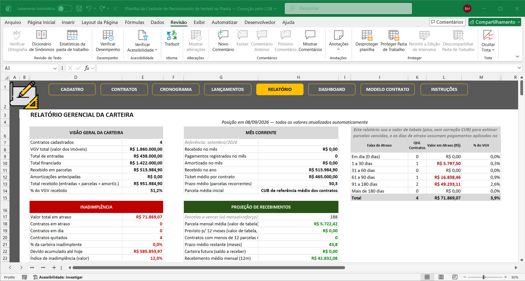Collapse the ribbon with chevron

point(517,57)
